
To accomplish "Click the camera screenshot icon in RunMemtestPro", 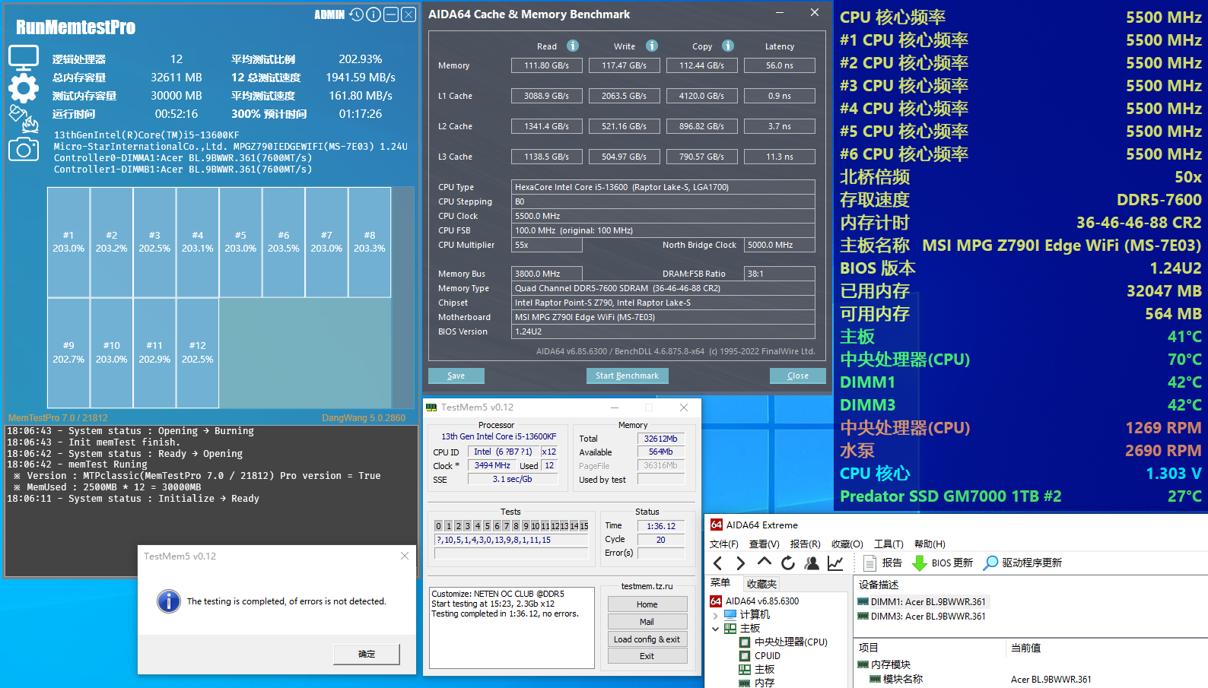I will click(23, 149).
